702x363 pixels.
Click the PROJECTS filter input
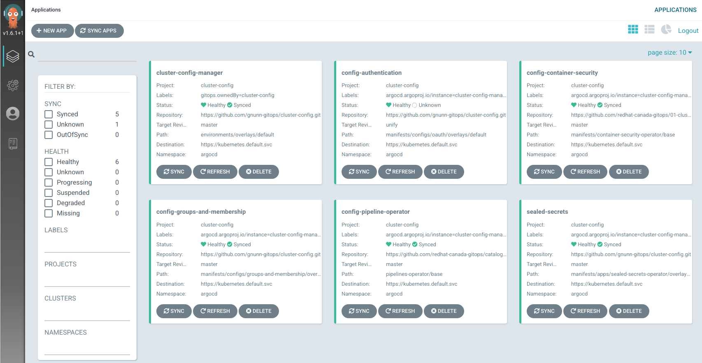click(x=87, y=280)
